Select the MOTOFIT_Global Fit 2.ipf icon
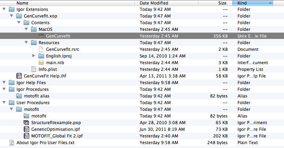The width and height of the screenshot is (284, 148). click(26, 136)
